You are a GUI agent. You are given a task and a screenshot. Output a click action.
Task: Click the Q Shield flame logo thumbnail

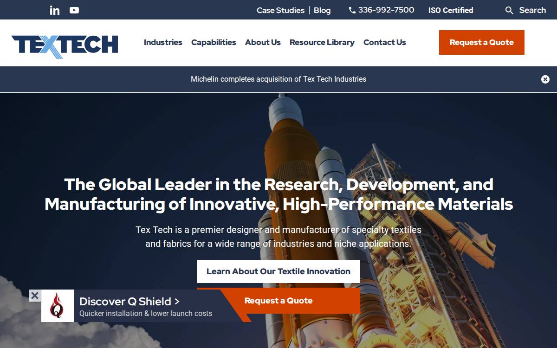tap(58, 306)
